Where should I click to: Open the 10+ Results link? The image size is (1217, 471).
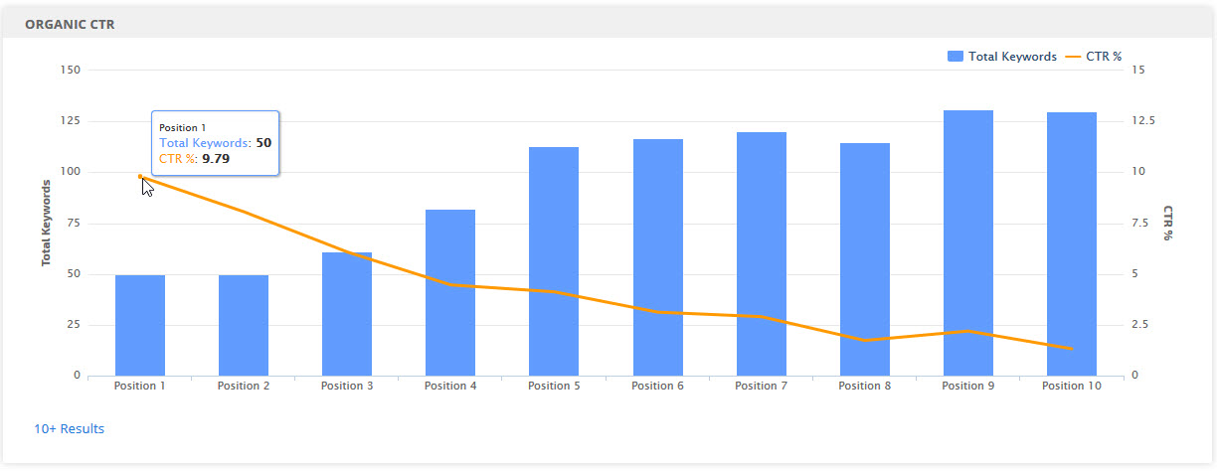(69, 429)
